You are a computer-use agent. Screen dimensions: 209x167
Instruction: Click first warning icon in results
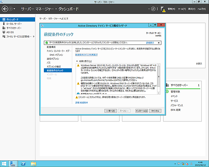pyautogui.click(x=78, y=65)
